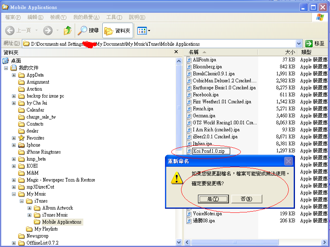The image size is (330, 247).
Task: Click the Back arrow toolbar icon
Action: point(10,30)
